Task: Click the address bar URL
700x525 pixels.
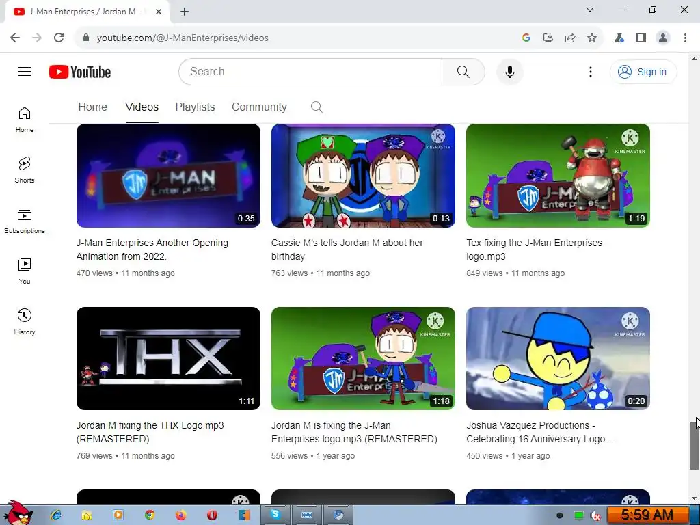Action: click(183, 38)
